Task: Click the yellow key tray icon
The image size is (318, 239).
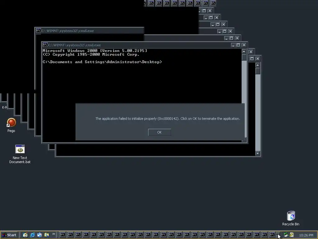Action: coord(292,235)
